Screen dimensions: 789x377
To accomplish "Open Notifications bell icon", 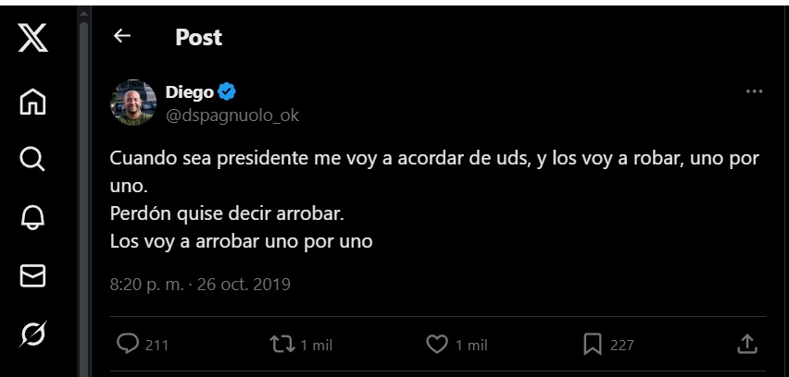I will coord(32,218).
